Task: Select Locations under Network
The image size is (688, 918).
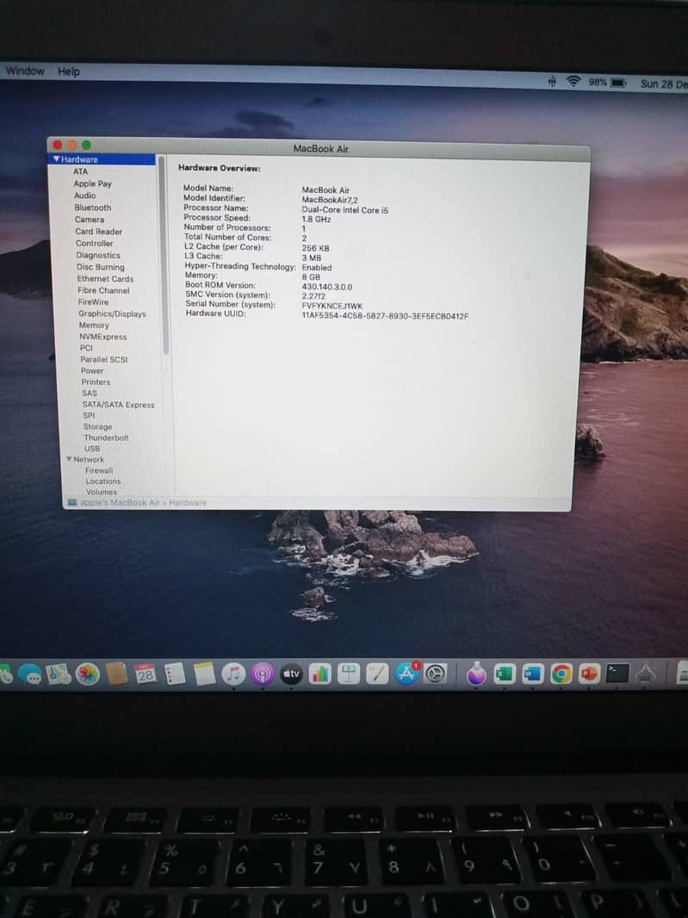Action: 103,481
